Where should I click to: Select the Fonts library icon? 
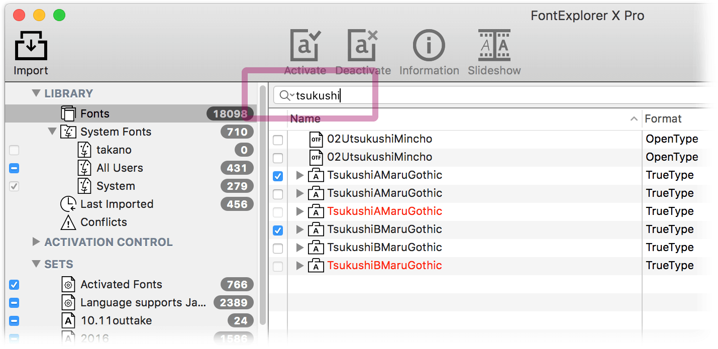68,113
